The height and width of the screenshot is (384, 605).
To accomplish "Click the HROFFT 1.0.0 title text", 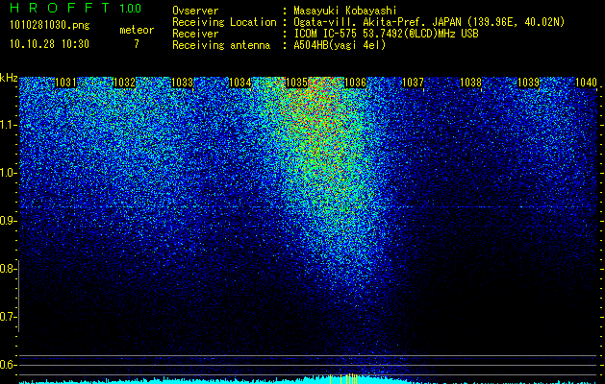I will tap(76, 8).
